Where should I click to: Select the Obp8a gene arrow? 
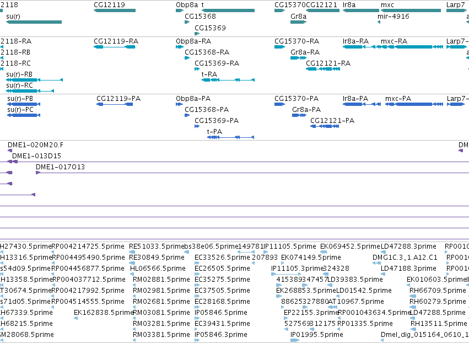180,10
